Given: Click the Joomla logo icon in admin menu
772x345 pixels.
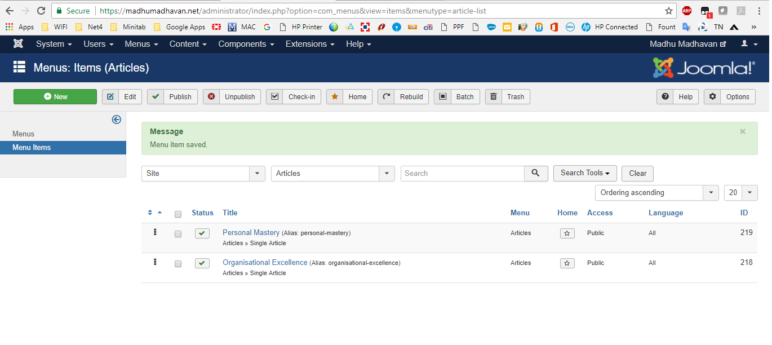Looking at the screenshot, I should click(x=19, y=43).
